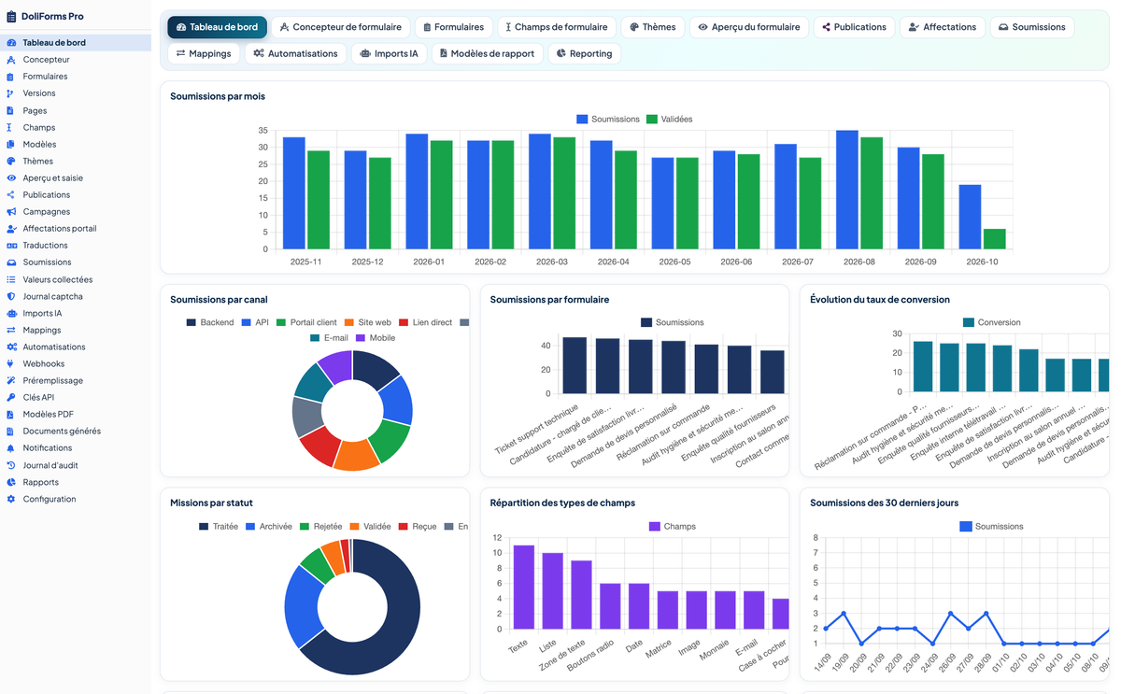
Task: Click the Concepteur sidebar icon
Action: 11,60
